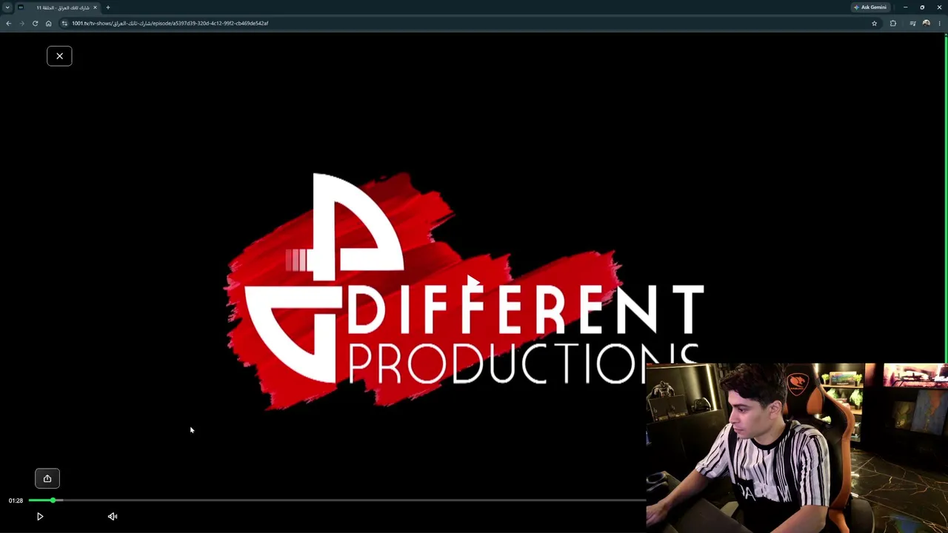
Task: Open the Chrome profile avatar
Action: click(x=926, y=23)
